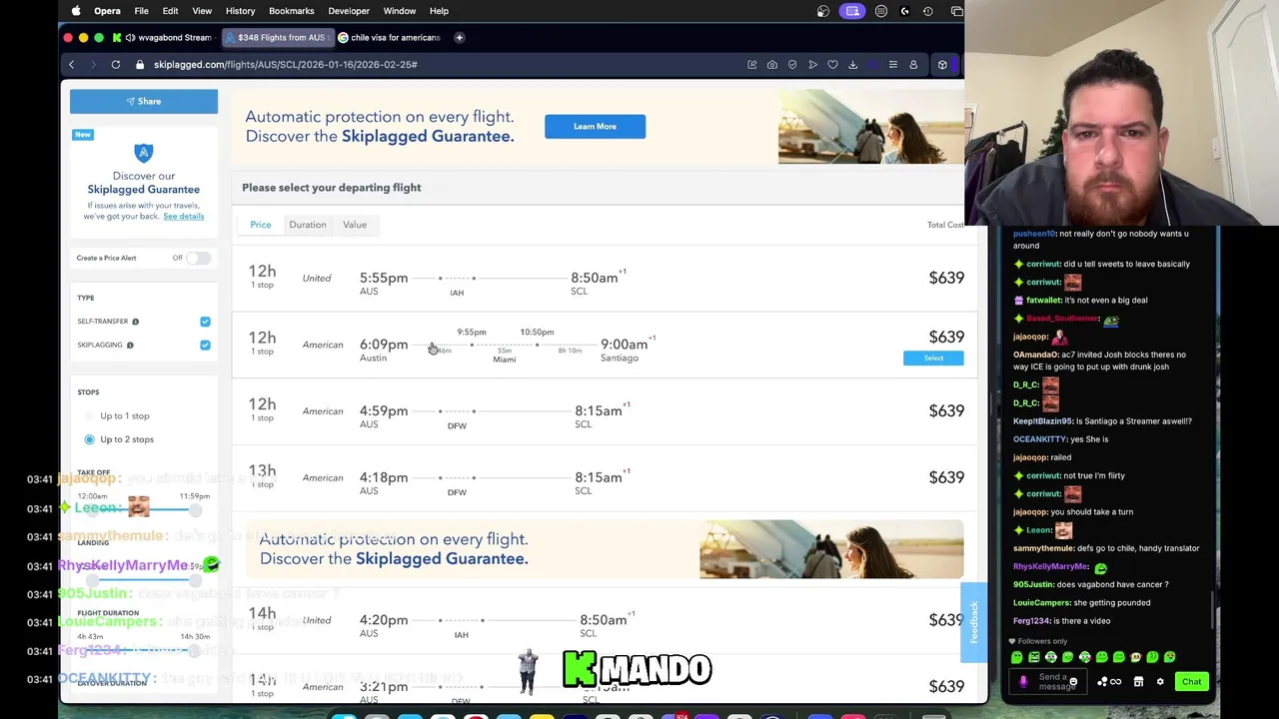The width and height of the screenshot is (1279, 719).
Task: Open the File menu
Action: pyautogui.click(x=141, y=11)
